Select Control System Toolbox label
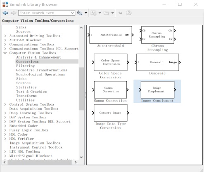Image resolution: width=204 pixels, height=172 pixels. (32, 104)
